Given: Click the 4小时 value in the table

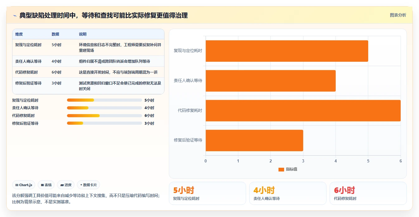Looking at the screenshot, I should (56, 61).
